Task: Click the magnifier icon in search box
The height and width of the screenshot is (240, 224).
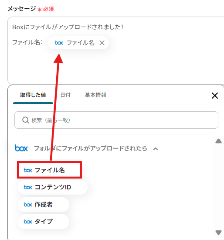Action: pyautogui.click(x=26, y=120)
